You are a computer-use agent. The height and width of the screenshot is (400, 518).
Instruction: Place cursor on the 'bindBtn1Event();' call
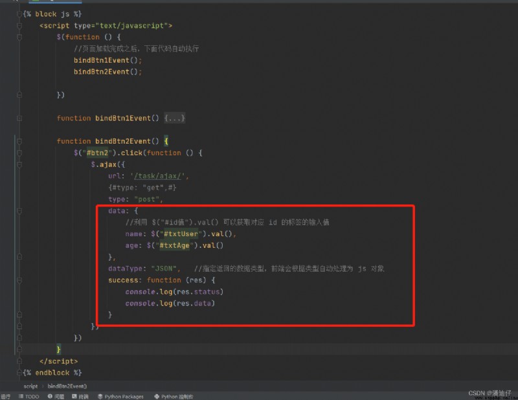coord(107,60)
